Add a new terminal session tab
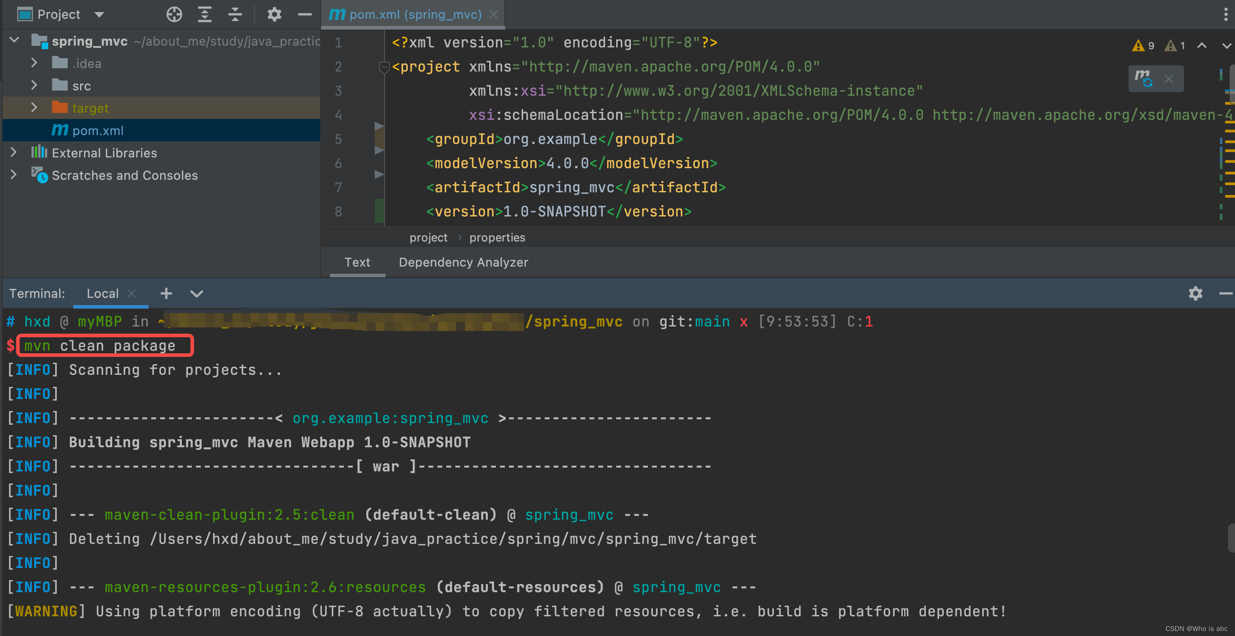1235x636 pixels. click(166, 293)
